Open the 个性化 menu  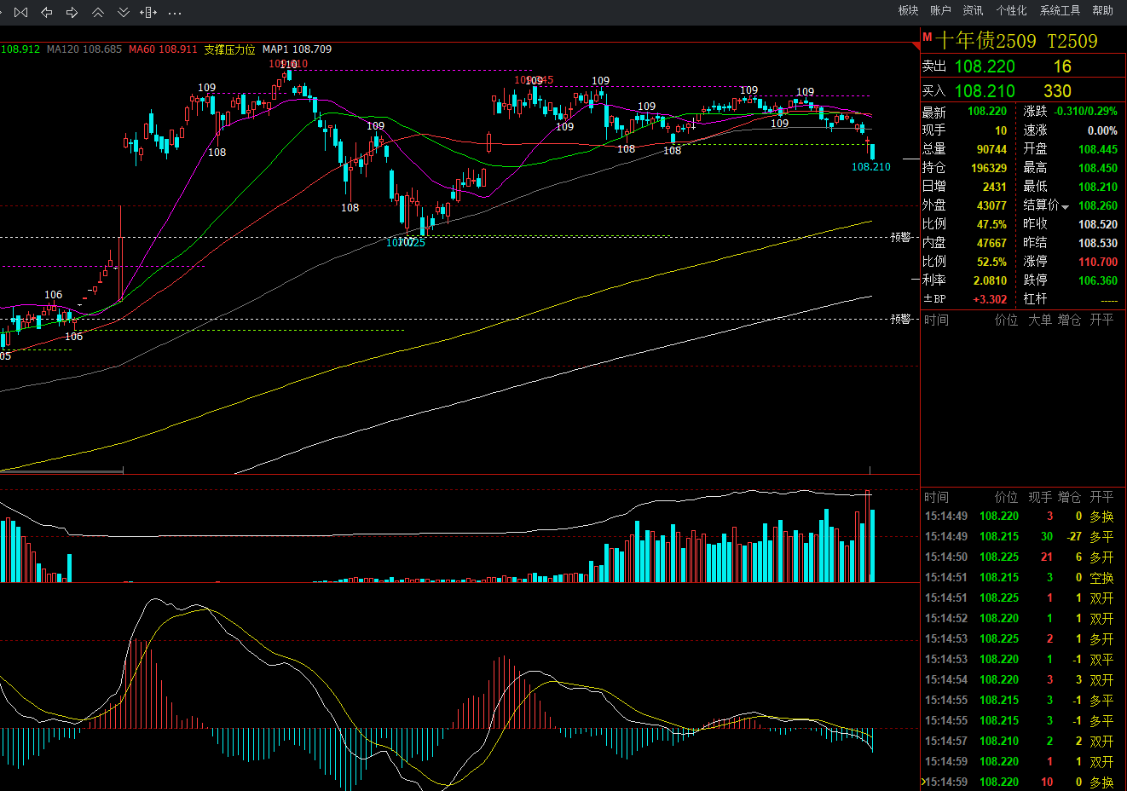[1011, 10]
